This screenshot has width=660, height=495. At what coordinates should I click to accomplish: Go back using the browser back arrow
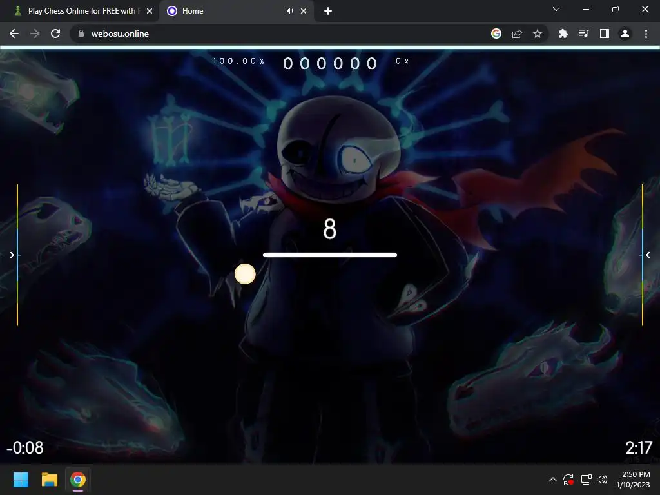tap(14, 34)
